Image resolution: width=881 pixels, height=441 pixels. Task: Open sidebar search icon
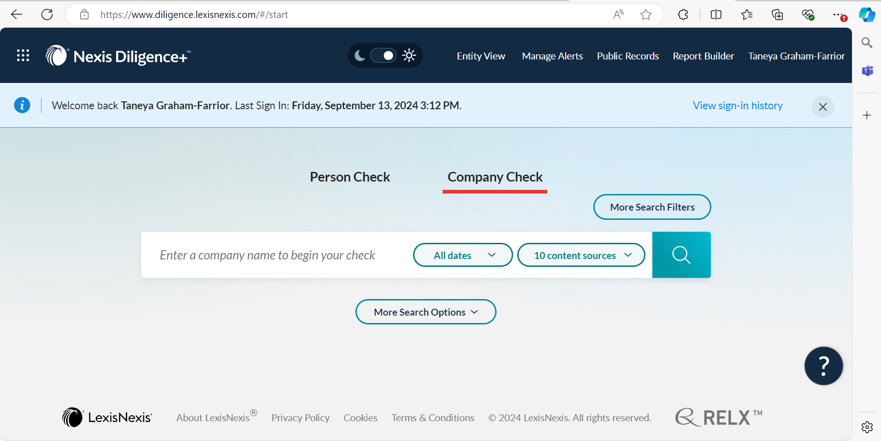[867, 43]
